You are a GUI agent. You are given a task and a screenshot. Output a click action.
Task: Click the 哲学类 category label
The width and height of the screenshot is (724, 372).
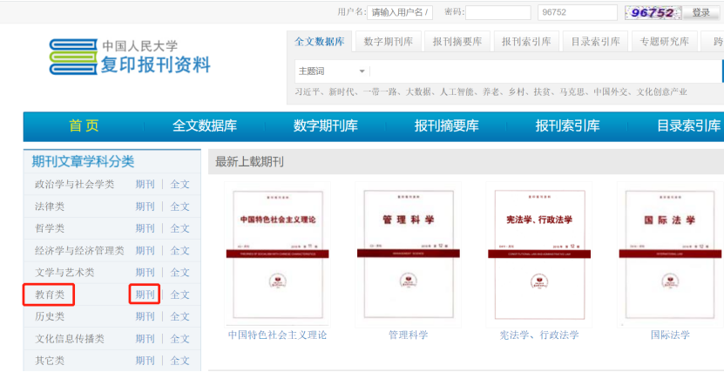click(50, 228)
